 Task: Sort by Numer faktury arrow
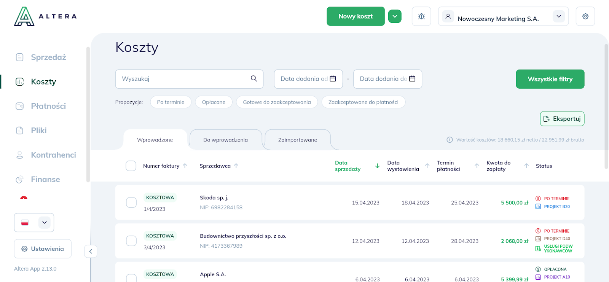[185, 166]
